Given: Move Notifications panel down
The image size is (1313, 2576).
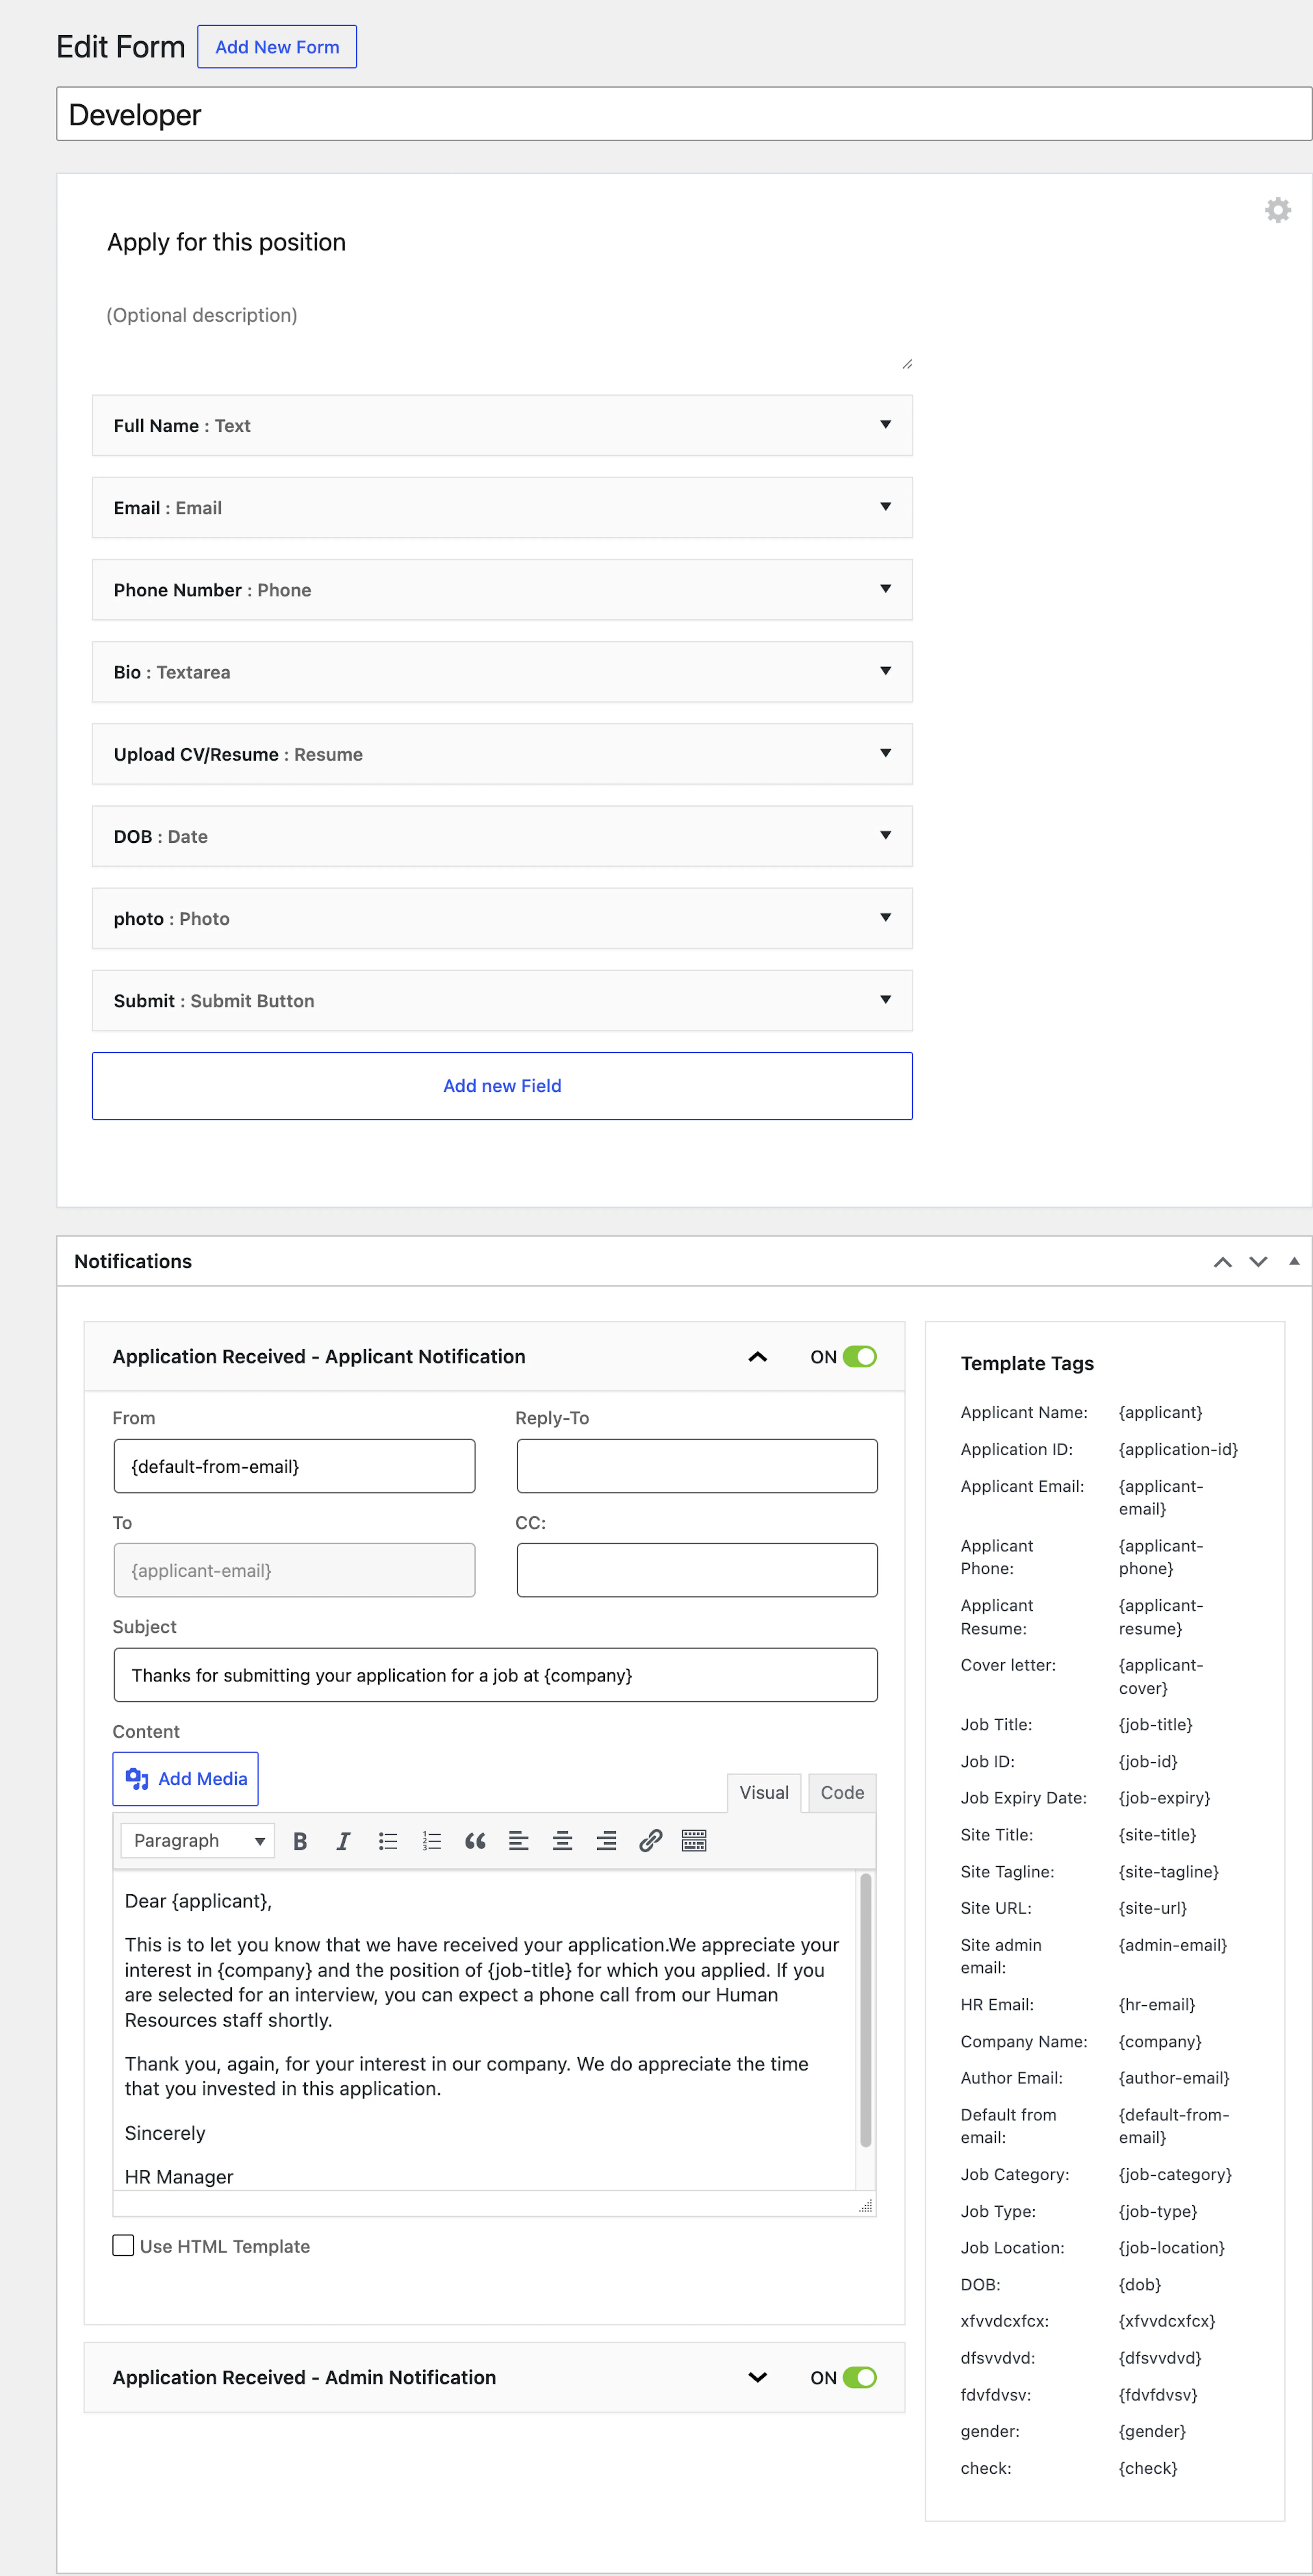Looking at the screenshot, I should pos(1258,1262).
